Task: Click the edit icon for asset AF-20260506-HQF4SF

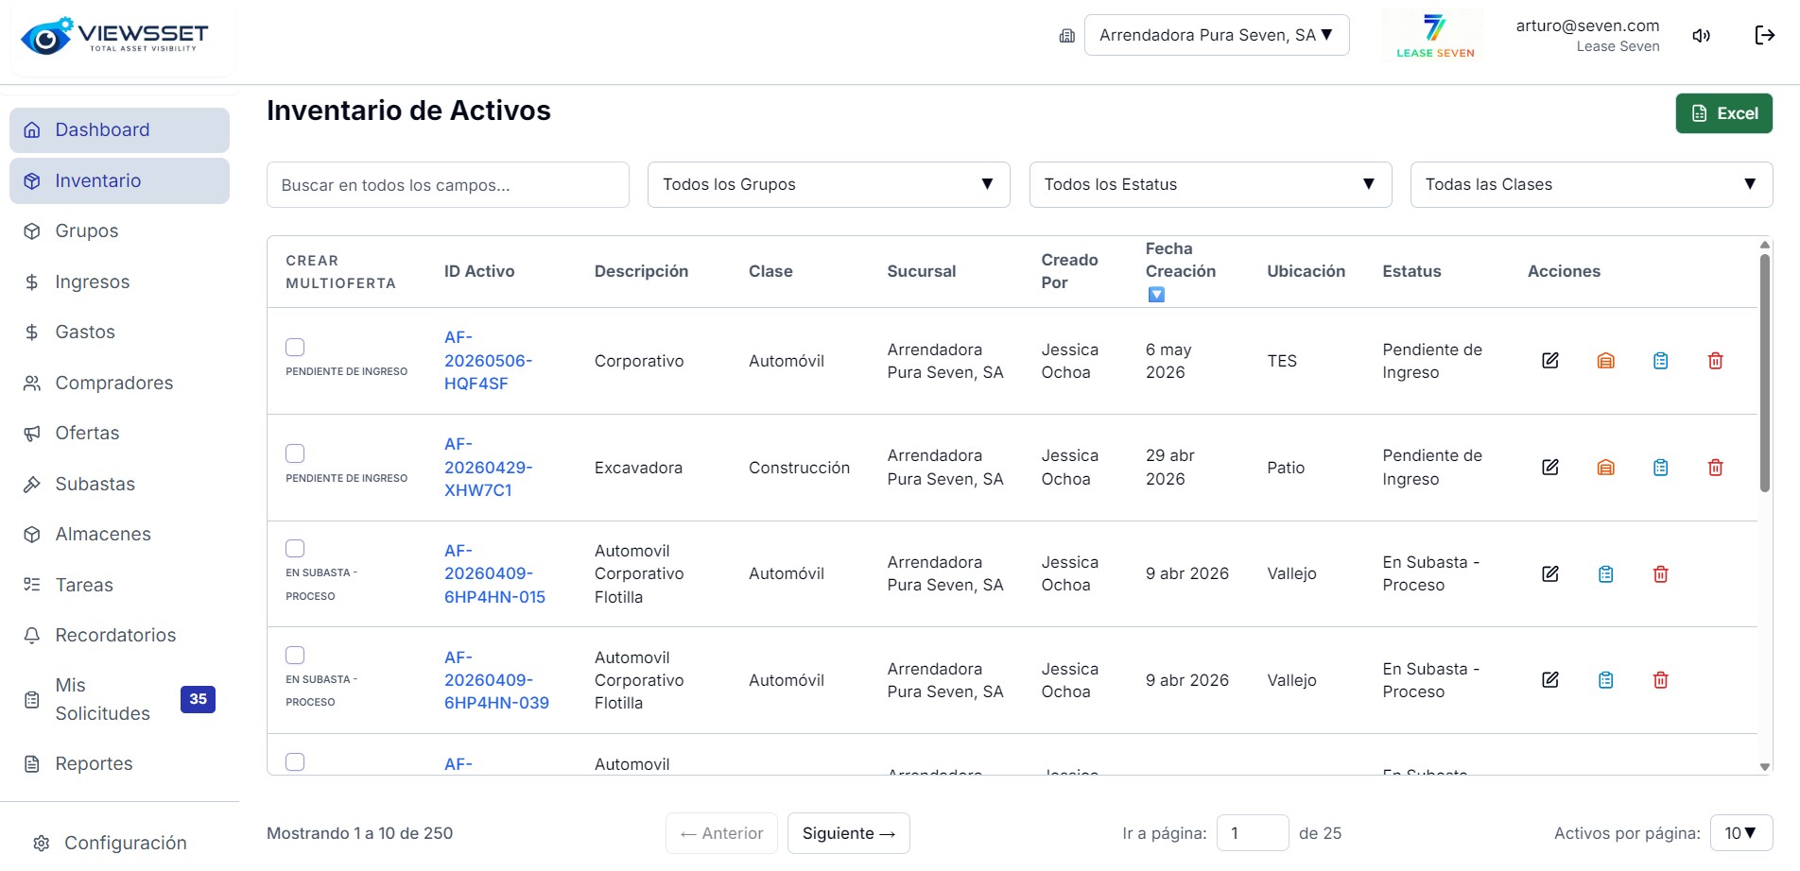Action: point(1550,361)
